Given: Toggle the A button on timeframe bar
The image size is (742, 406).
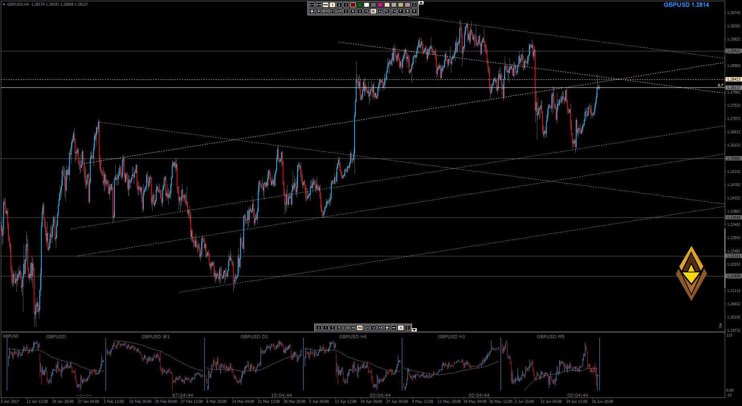Looking at the screenshot, I should (x=401, y=328).
